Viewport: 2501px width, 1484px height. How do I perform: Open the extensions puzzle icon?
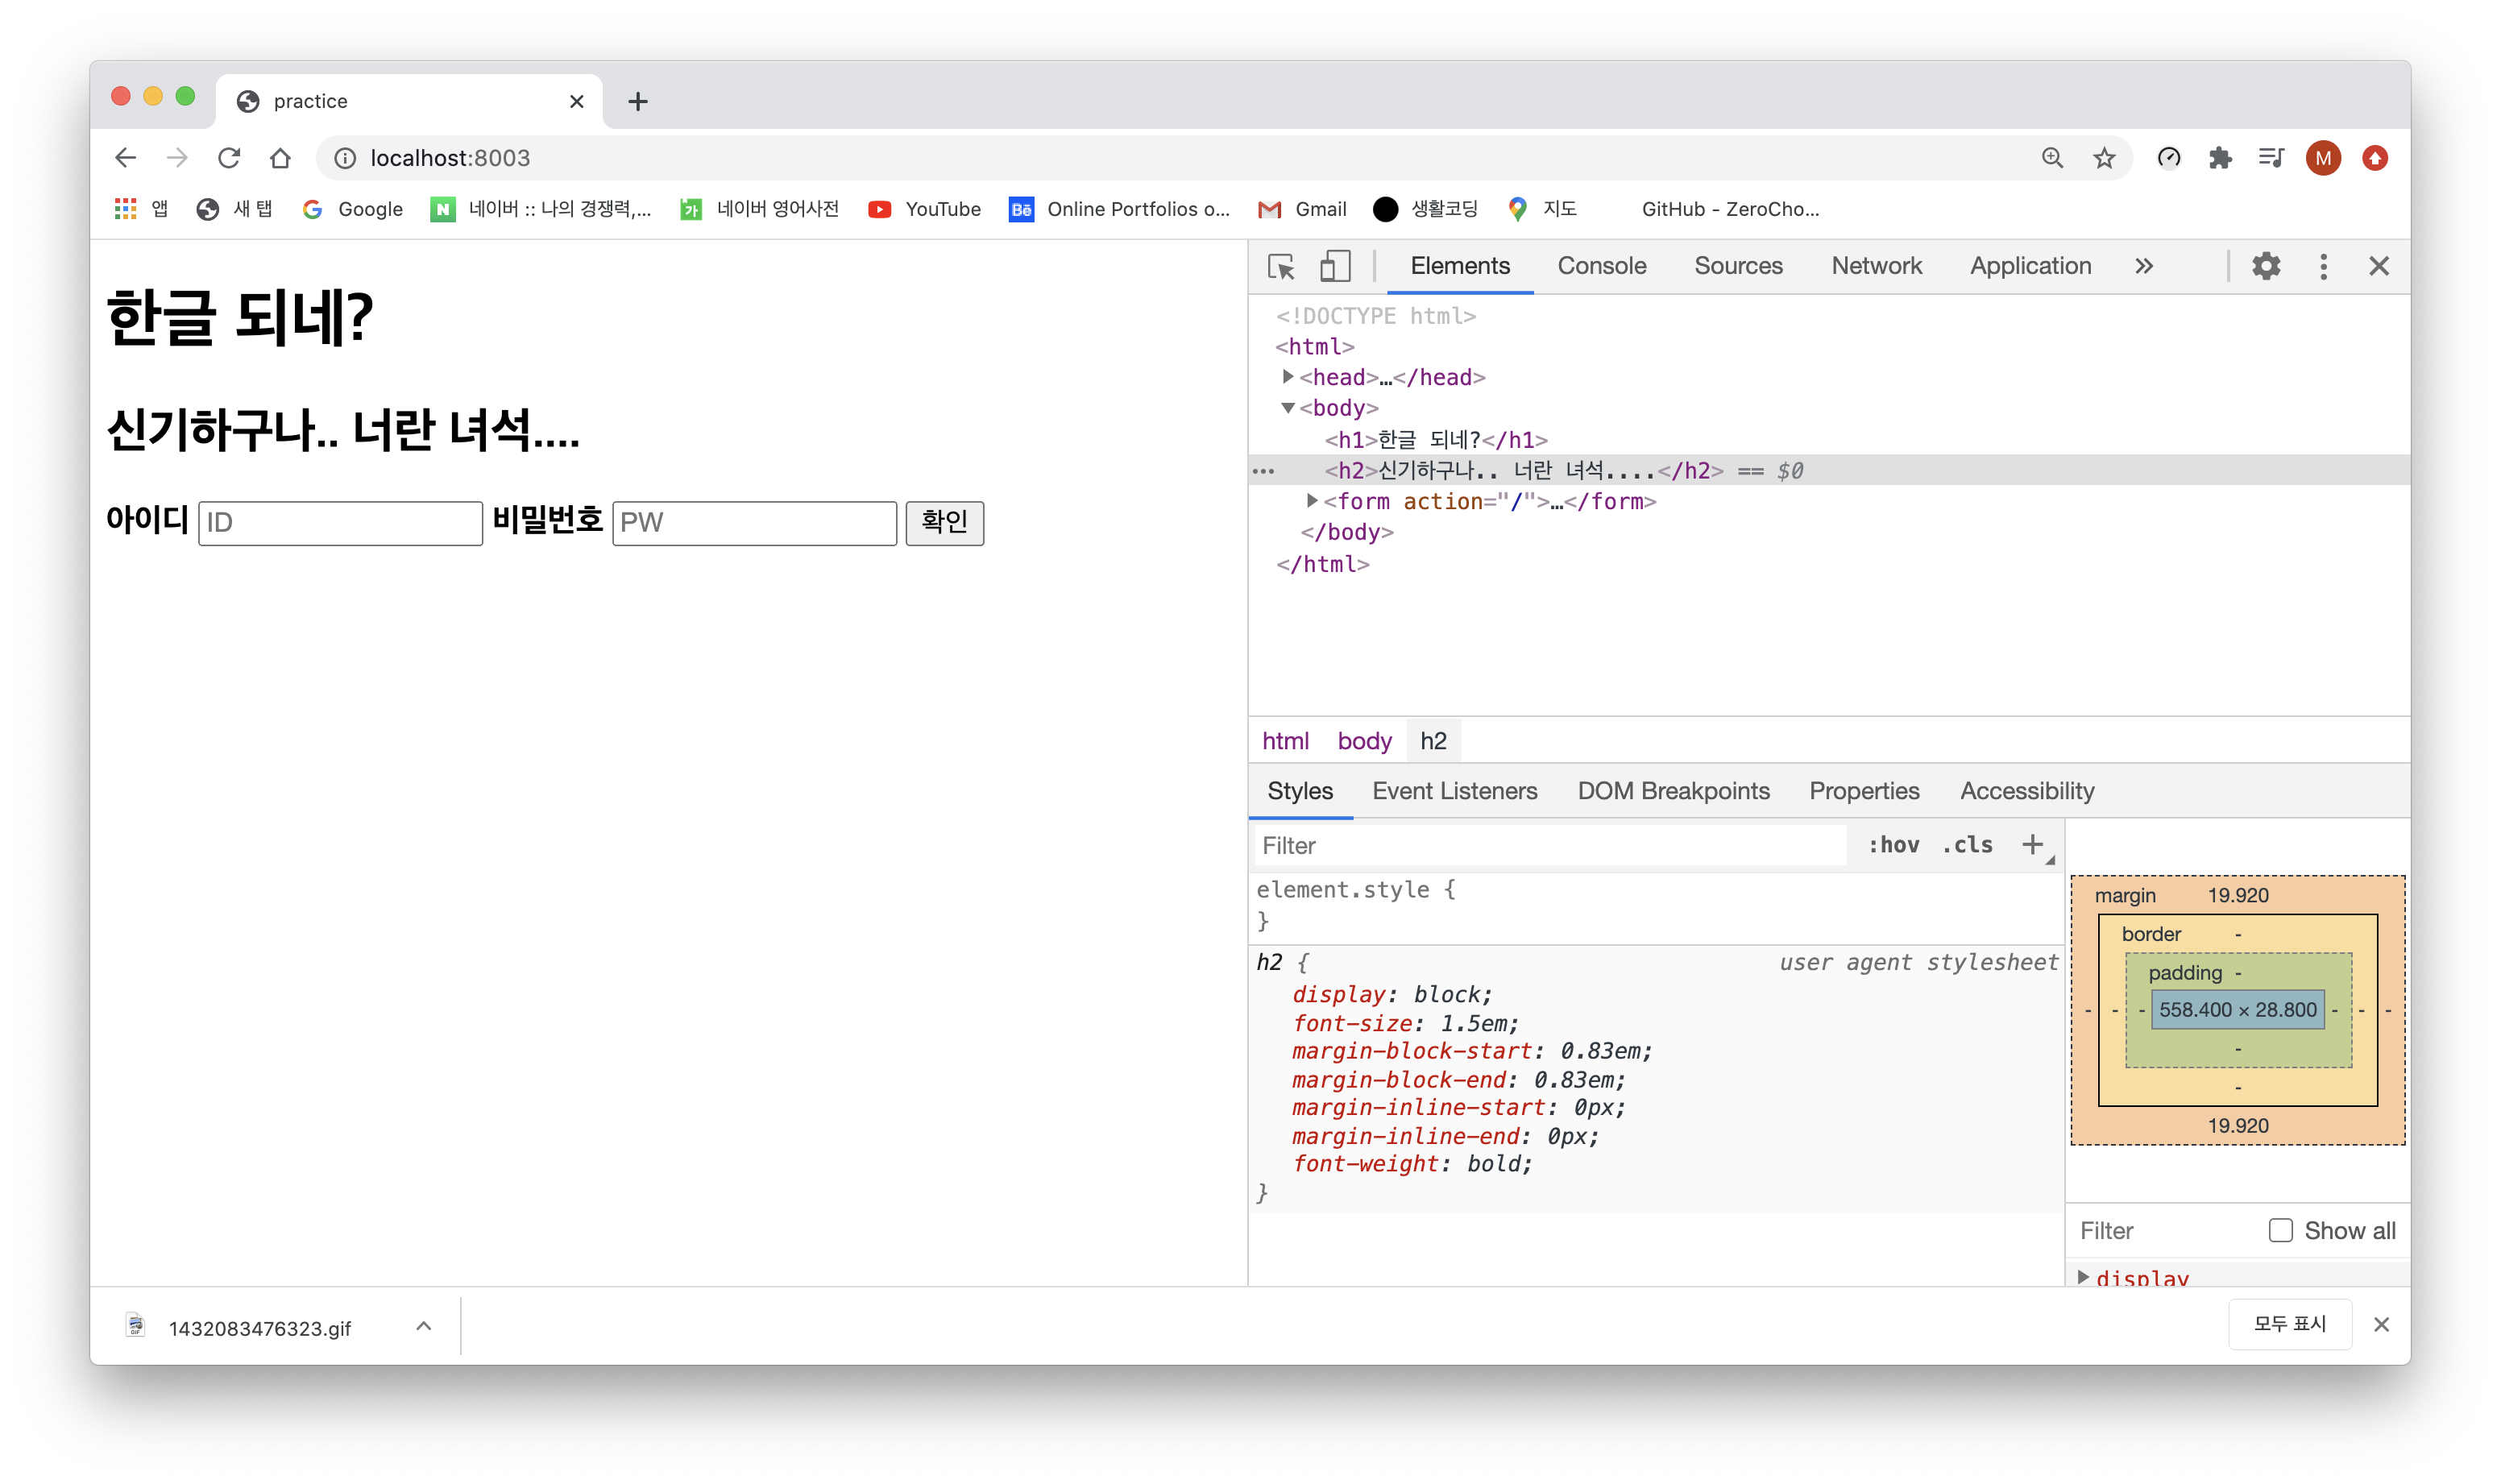2220,158
